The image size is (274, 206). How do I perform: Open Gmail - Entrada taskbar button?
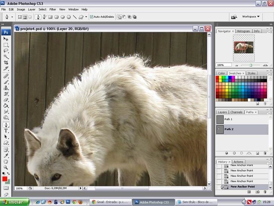coord(111,202)
